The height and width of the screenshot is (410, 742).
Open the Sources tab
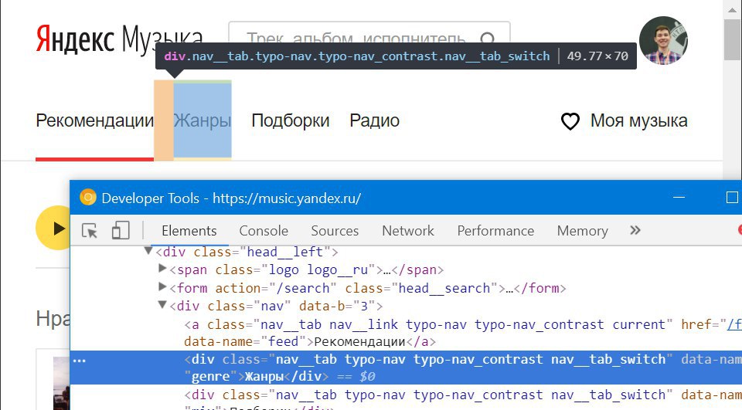point(335,231)
